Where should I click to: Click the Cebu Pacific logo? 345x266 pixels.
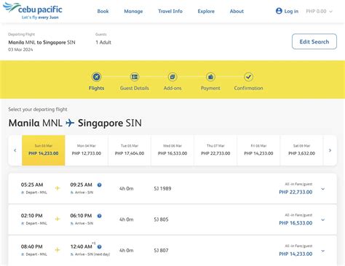click(33, 11)
